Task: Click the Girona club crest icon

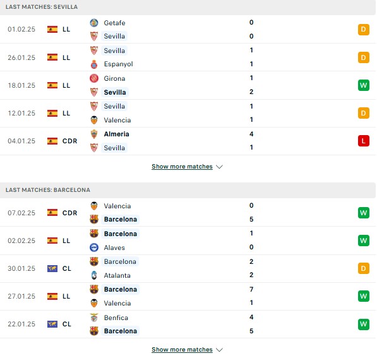Action: [94, 78]
